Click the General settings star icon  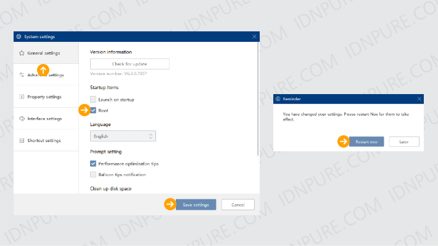pyautogui.click(x=22, y=53)
